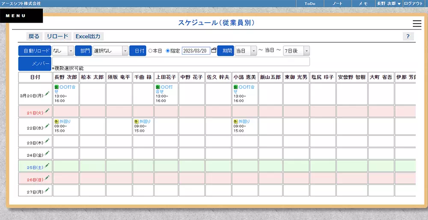
Task: Click the Excel出力 button
Action: pos(88,36)
